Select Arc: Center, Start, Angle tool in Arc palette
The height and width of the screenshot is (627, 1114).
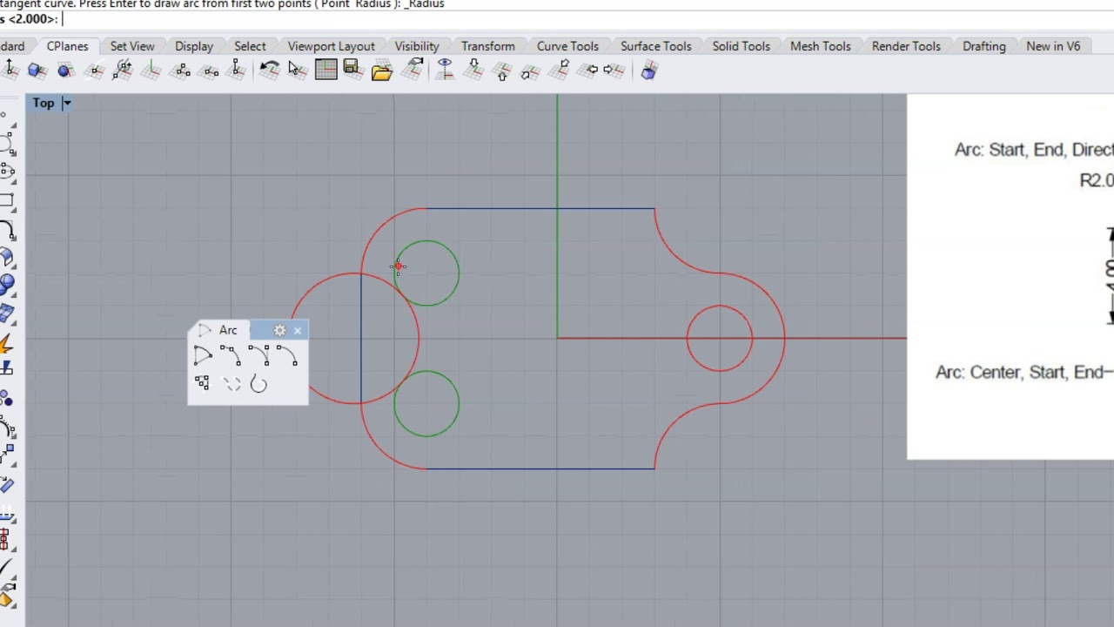[203, 355]
